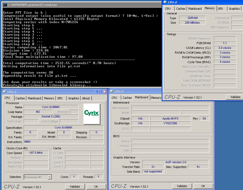The height and width of the screenshot is (190, 243).
Task: Click CPU-Z icon in the CPU window title bar
Action: pos(4,92)
